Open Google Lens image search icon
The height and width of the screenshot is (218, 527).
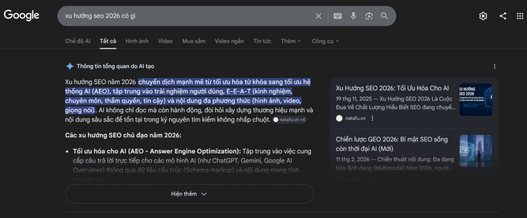(x=369, y=16)
